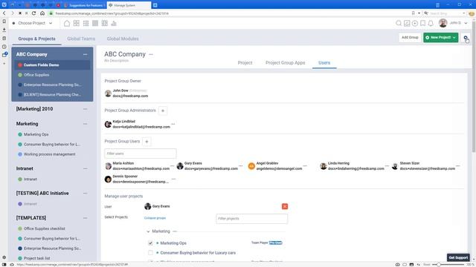
Task: Open the Project tab
Action: pyautogui.click(x=245, y=62)
